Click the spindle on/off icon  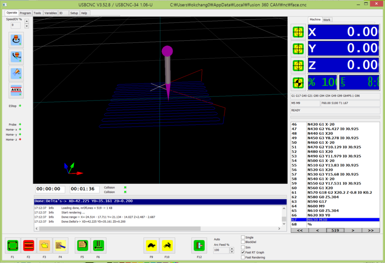point(16,40)
